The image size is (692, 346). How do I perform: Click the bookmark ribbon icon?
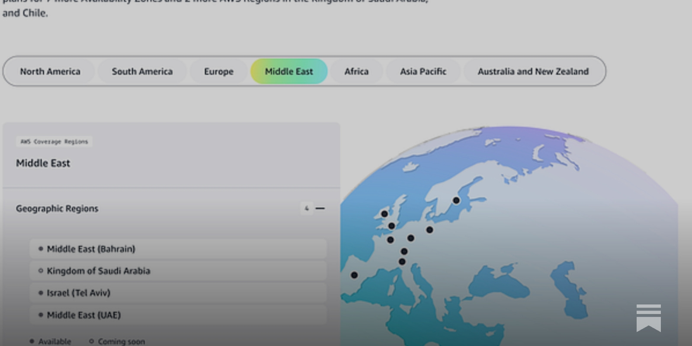coord(649,318)
